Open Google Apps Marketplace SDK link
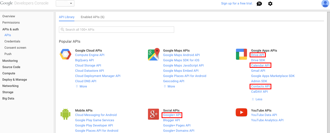This screenshot has width=330, height=133. [273, 76]
